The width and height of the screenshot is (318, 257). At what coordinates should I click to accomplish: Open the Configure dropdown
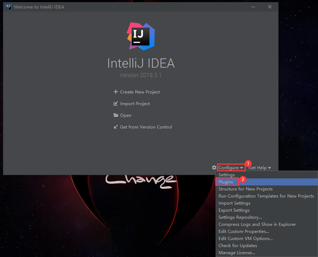(x=231, y=168)
